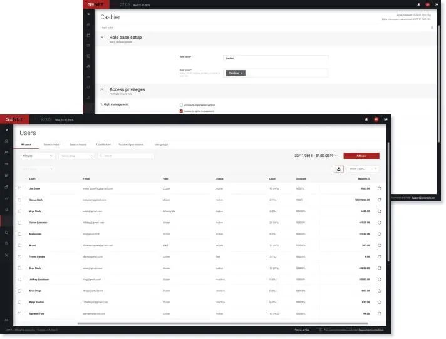This screenshot has height=339, width=446.
Task: Click the refresh icon in Arya Stark's row
Action: coord(380,211)
